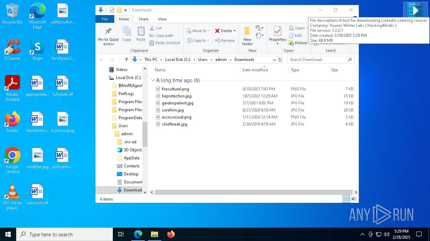
Task: Open Task View on the taskbar
Action: click(x=121, y=234)
